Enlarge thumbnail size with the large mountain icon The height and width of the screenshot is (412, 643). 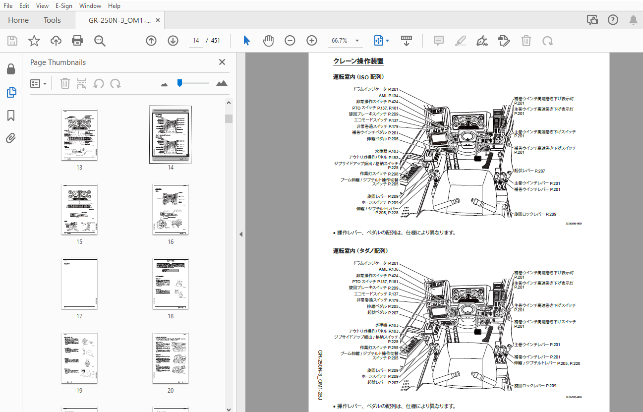(222, 83)
